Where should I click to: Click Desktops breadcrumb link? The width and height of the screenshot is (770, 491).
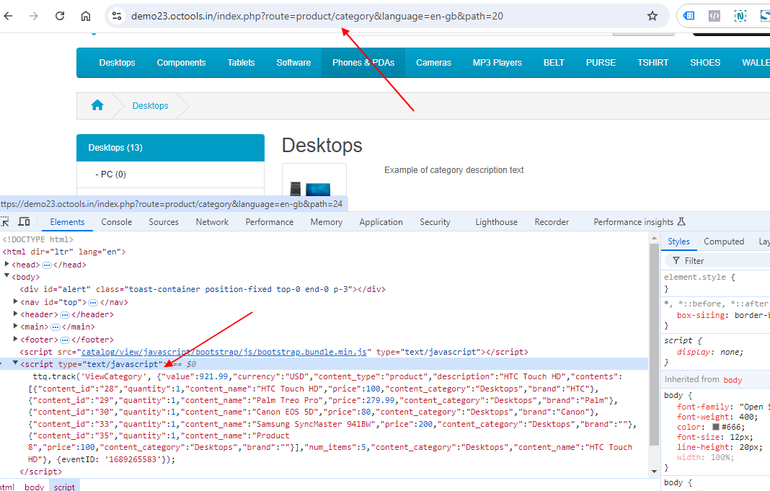(150, 105)
